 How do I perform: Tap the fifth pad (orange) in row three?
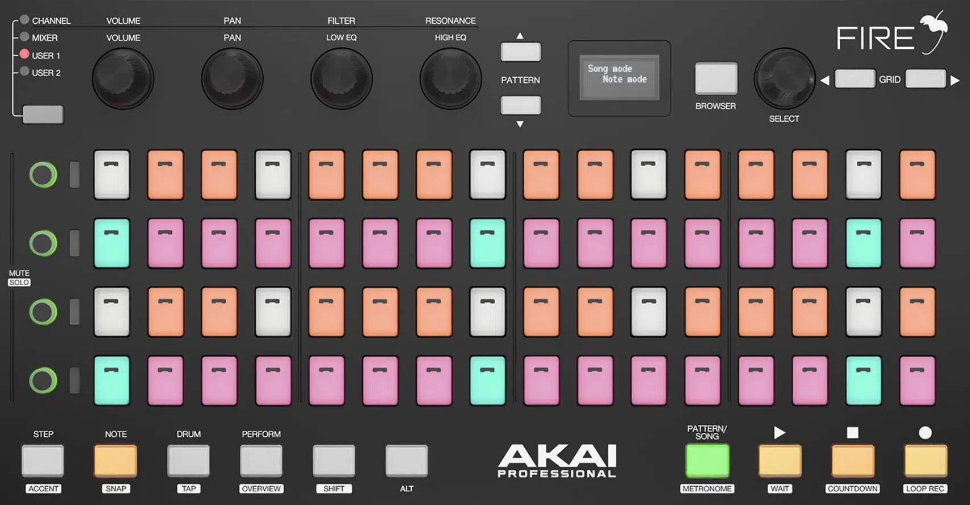(x=326, y=312)
